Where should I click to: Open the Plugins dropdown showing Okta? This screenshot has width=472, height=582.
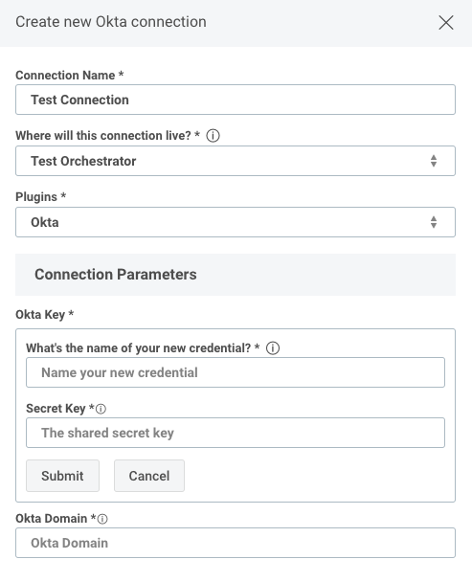(x=236, y=222)
